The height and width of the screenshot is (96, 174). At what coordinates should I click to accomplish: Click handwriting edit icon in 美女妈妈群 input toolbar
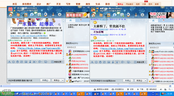pos(22,62)
